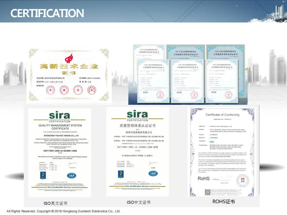Select the 高新技术企业 certificate heading

point(69,67)
